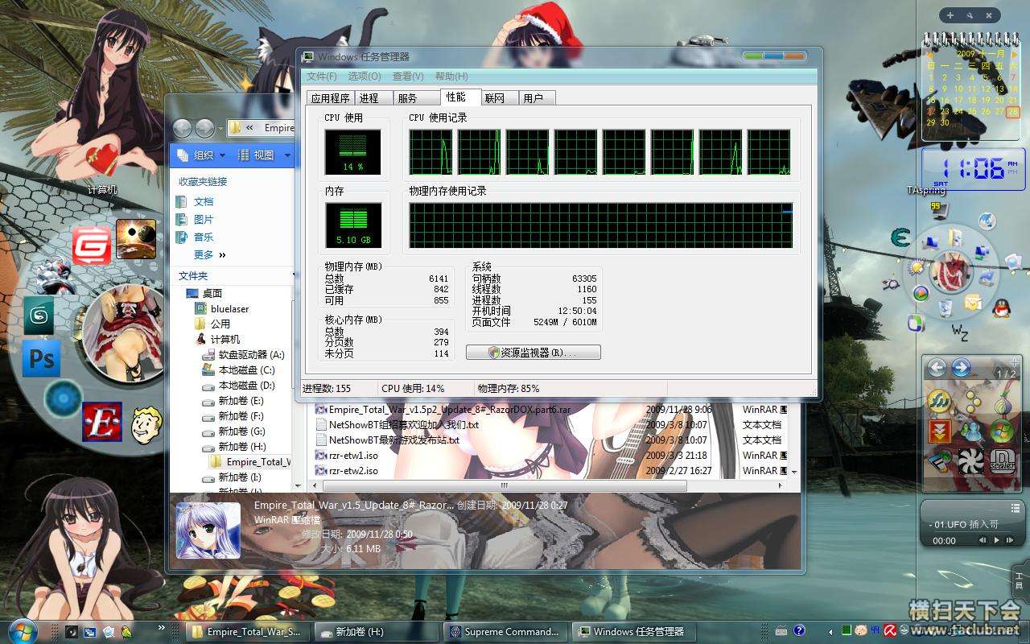Launch Photoshop from the circular dock

pos(40,358)
